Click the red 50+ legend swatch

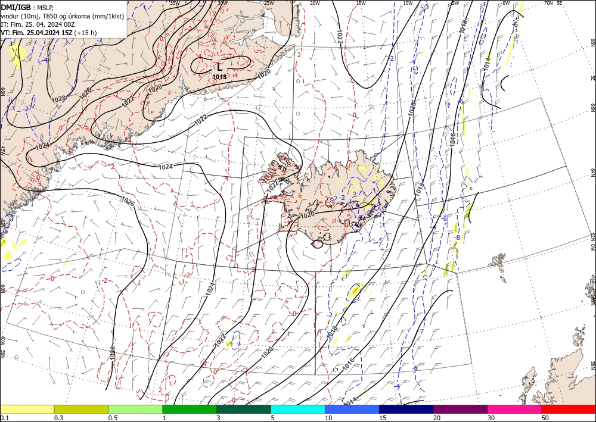tap(569, 409)
